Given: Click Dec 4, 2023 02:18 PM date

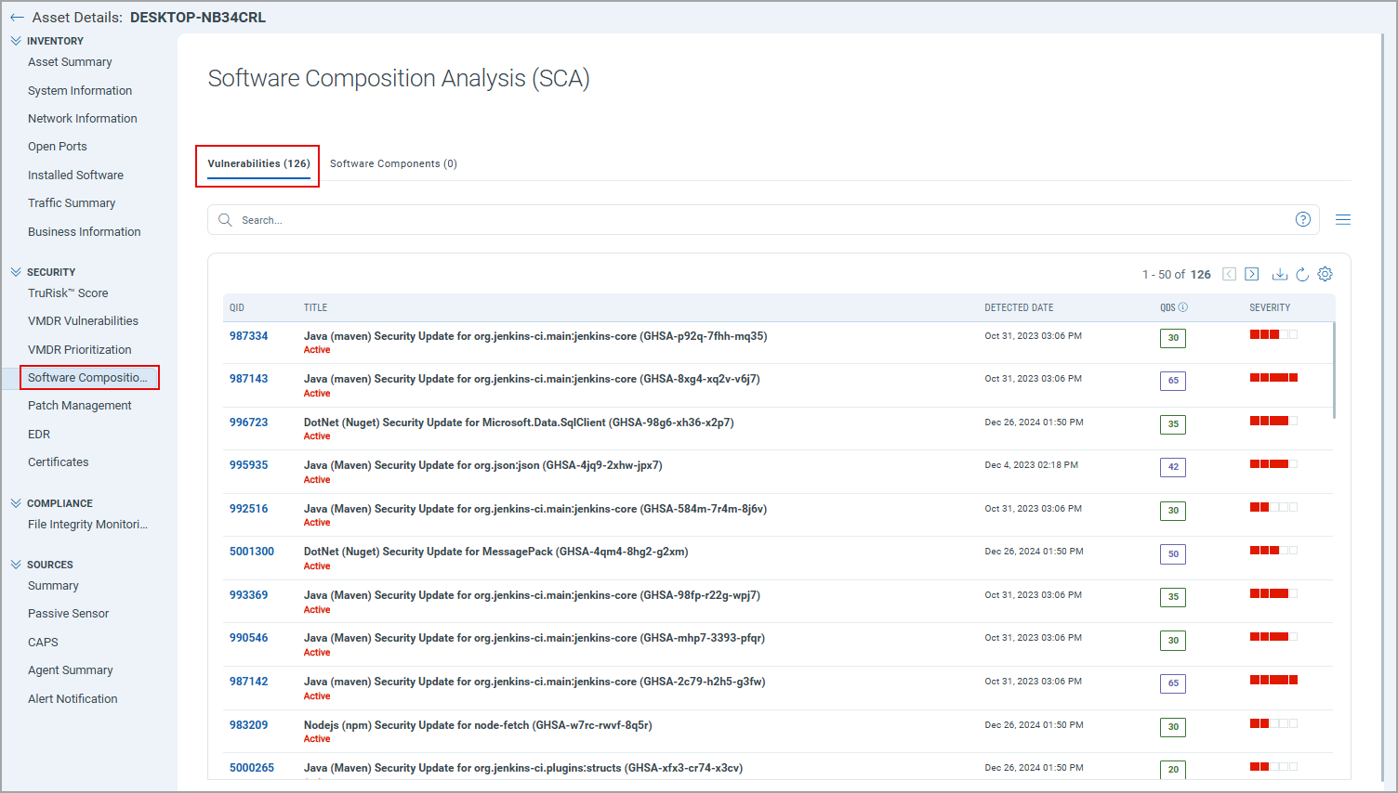Looking at the screenshot, I should (x=1032, y=465).
